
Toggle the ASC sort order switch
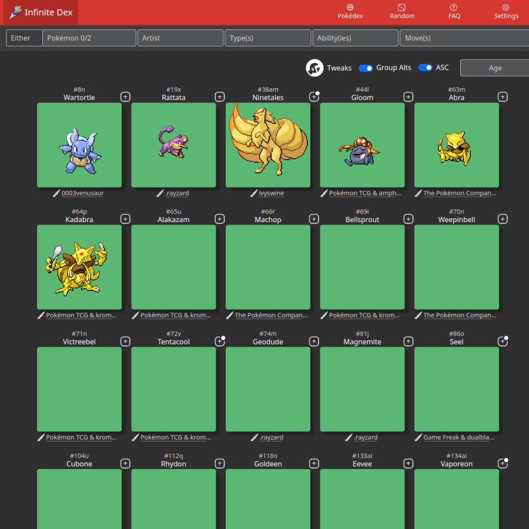pyautogui.click(x=425, y=68)
